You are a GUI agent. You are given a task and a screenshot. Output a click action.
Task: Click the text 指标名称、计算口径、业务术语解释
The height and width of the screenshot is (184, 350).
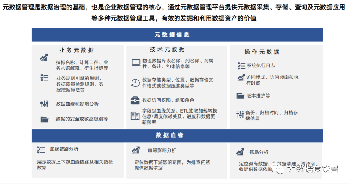point(82,65)
